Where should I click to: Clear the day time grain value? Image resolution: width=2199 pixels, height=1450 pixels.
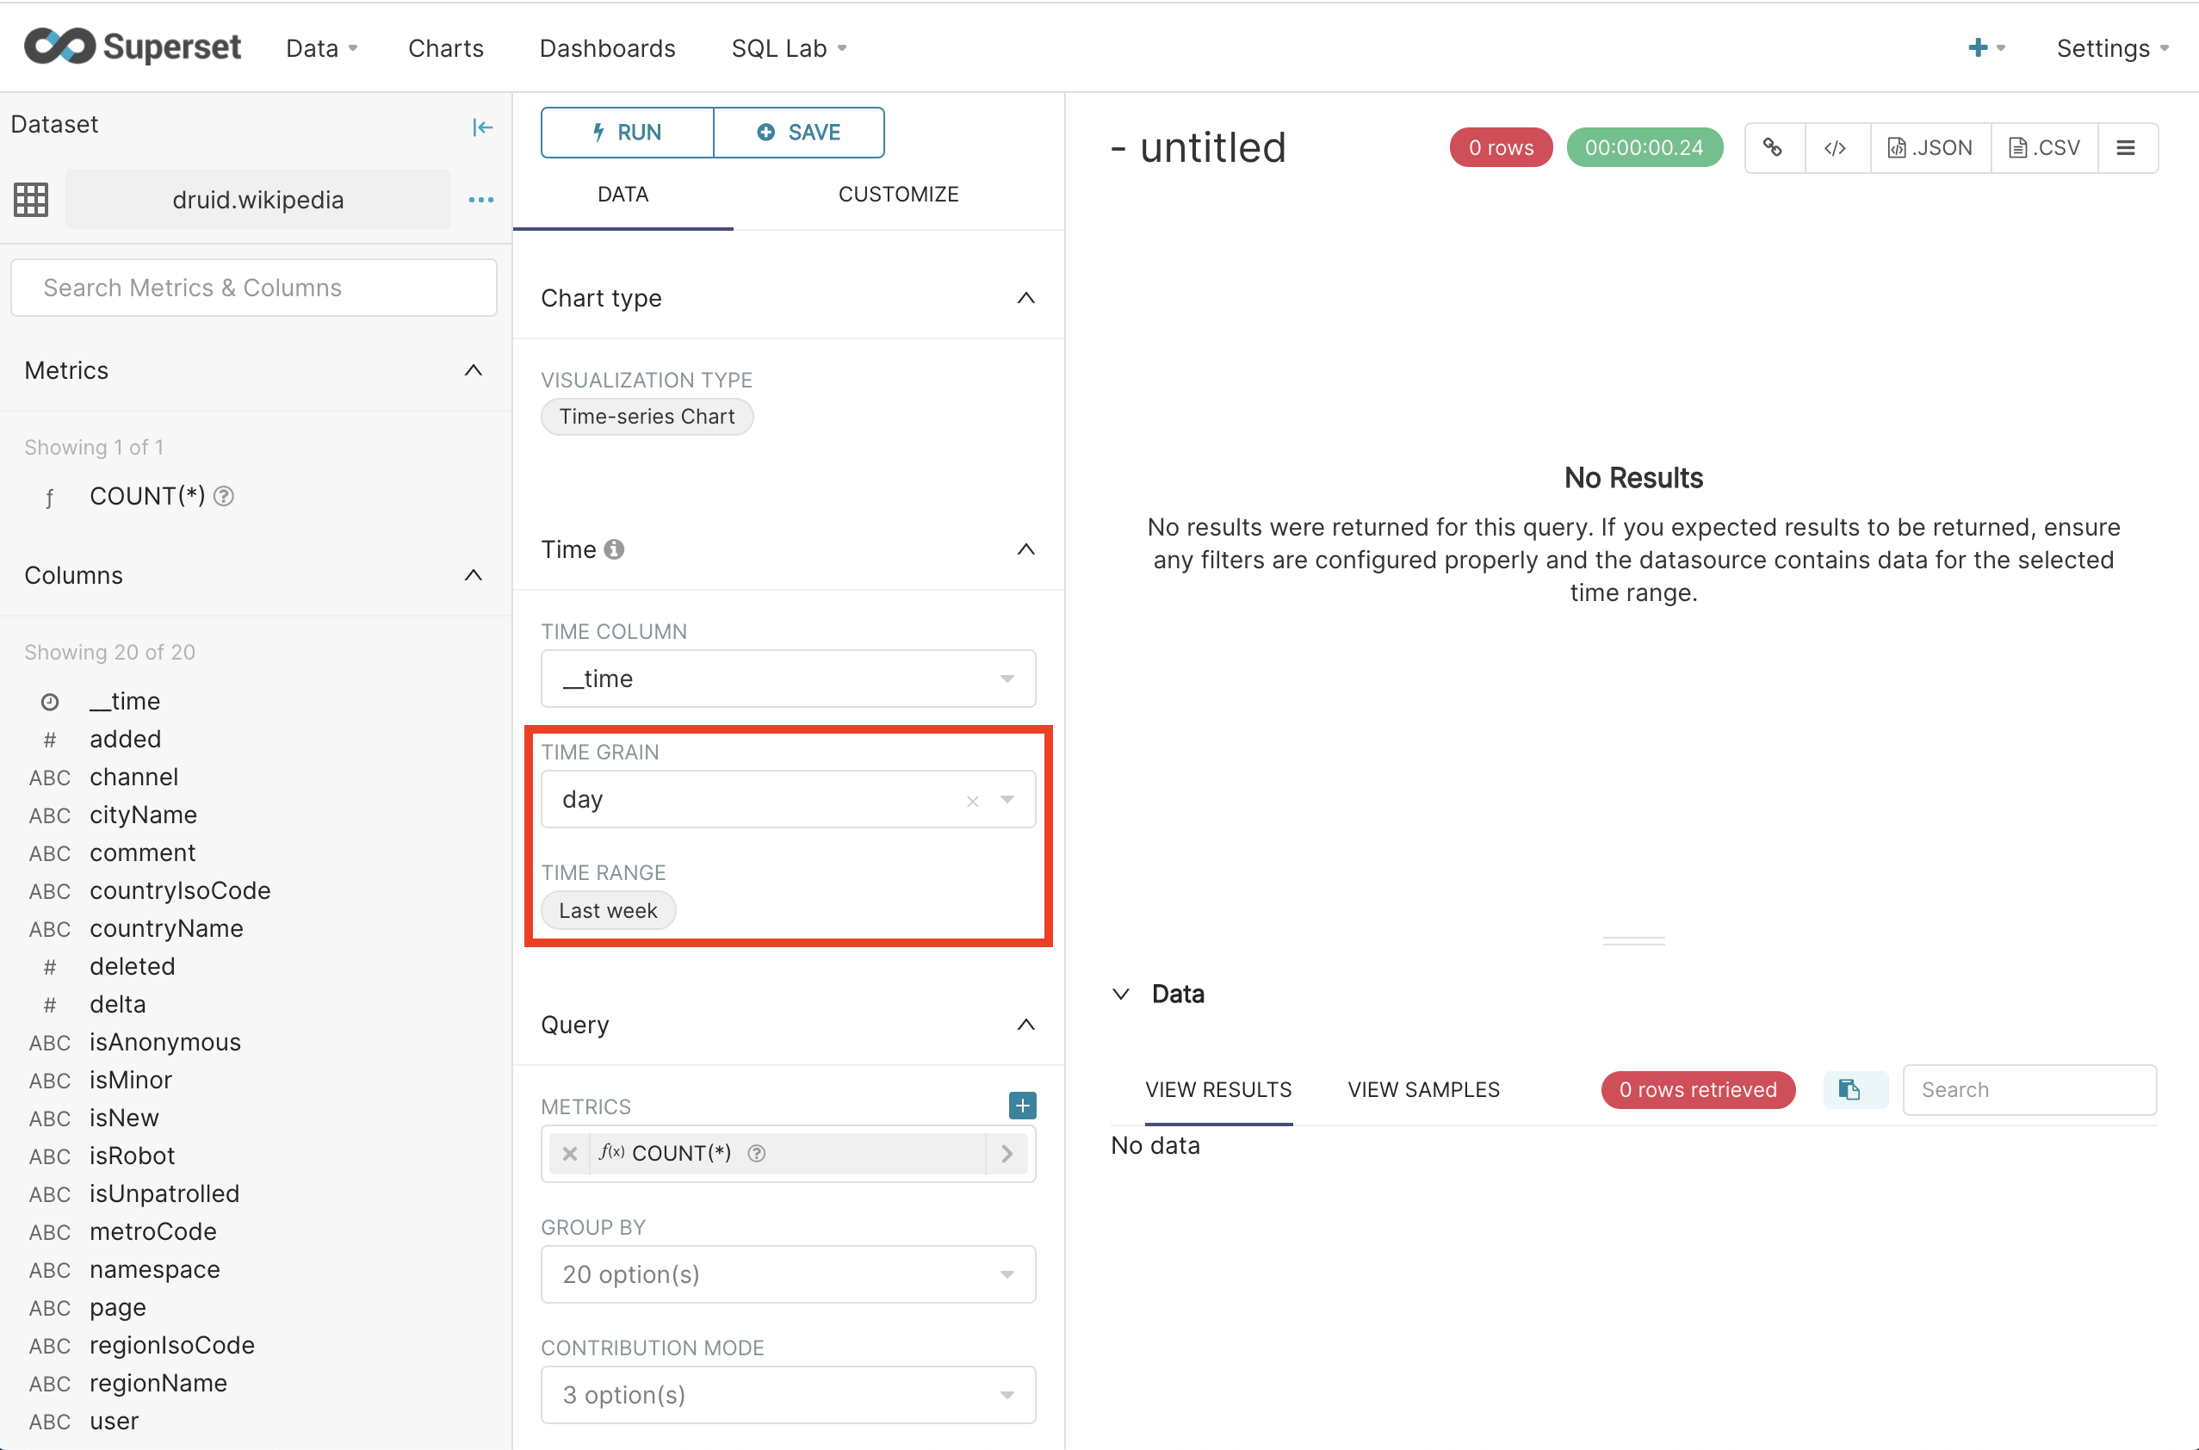tap(973, 801)
